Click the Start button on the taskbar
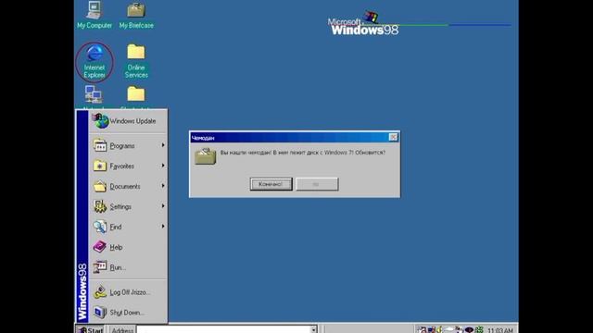This screenshot has width=593, height=333. point(90,329)
